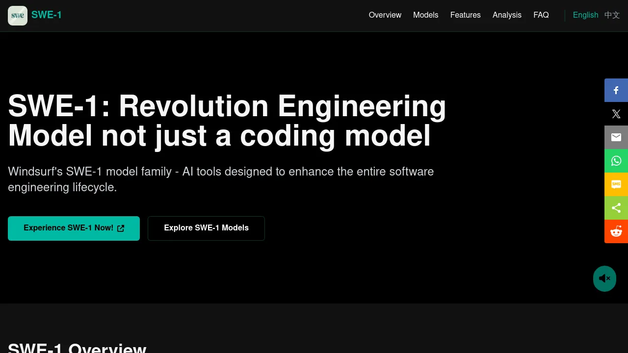Switch language to 中文
Viewport: 628px width, 353px height.
612,15
